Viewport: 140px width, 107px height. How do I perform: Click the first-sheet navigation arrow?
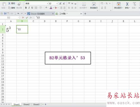1,104
